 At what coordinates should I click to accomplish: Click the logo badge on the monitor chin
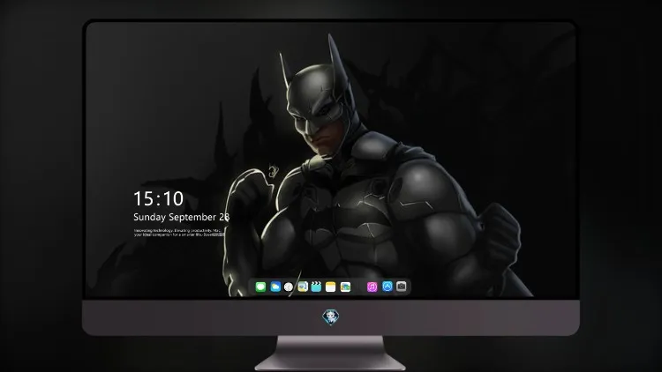tap(331, 317)
